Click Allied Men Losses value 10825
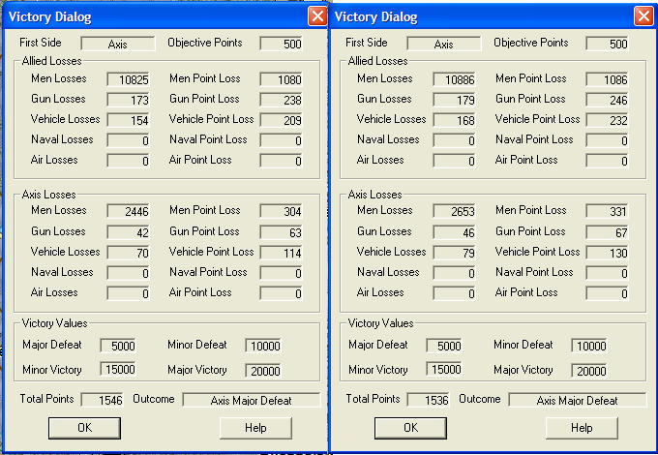 pos(128,79)
